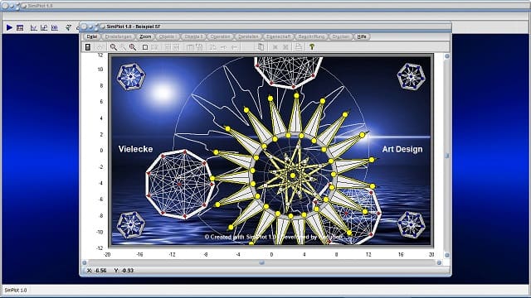Click the hexagon ornament in plot's top-right corner

[x=412, y=77]
